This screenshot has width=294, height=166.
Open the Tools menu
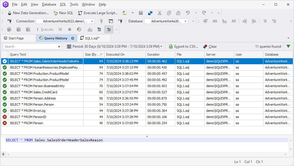tap(74, 4)
